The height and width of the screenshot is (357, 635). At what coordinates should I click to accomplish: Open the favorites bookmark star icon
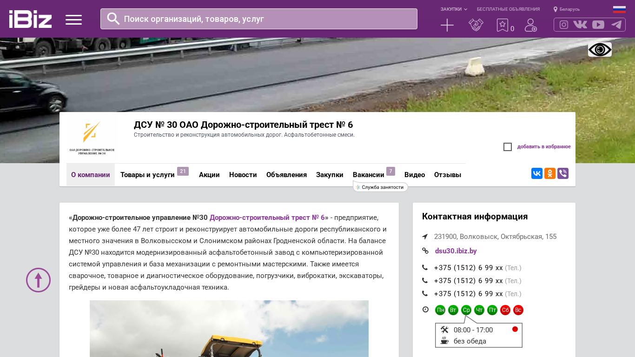click(x=503, y=25)
